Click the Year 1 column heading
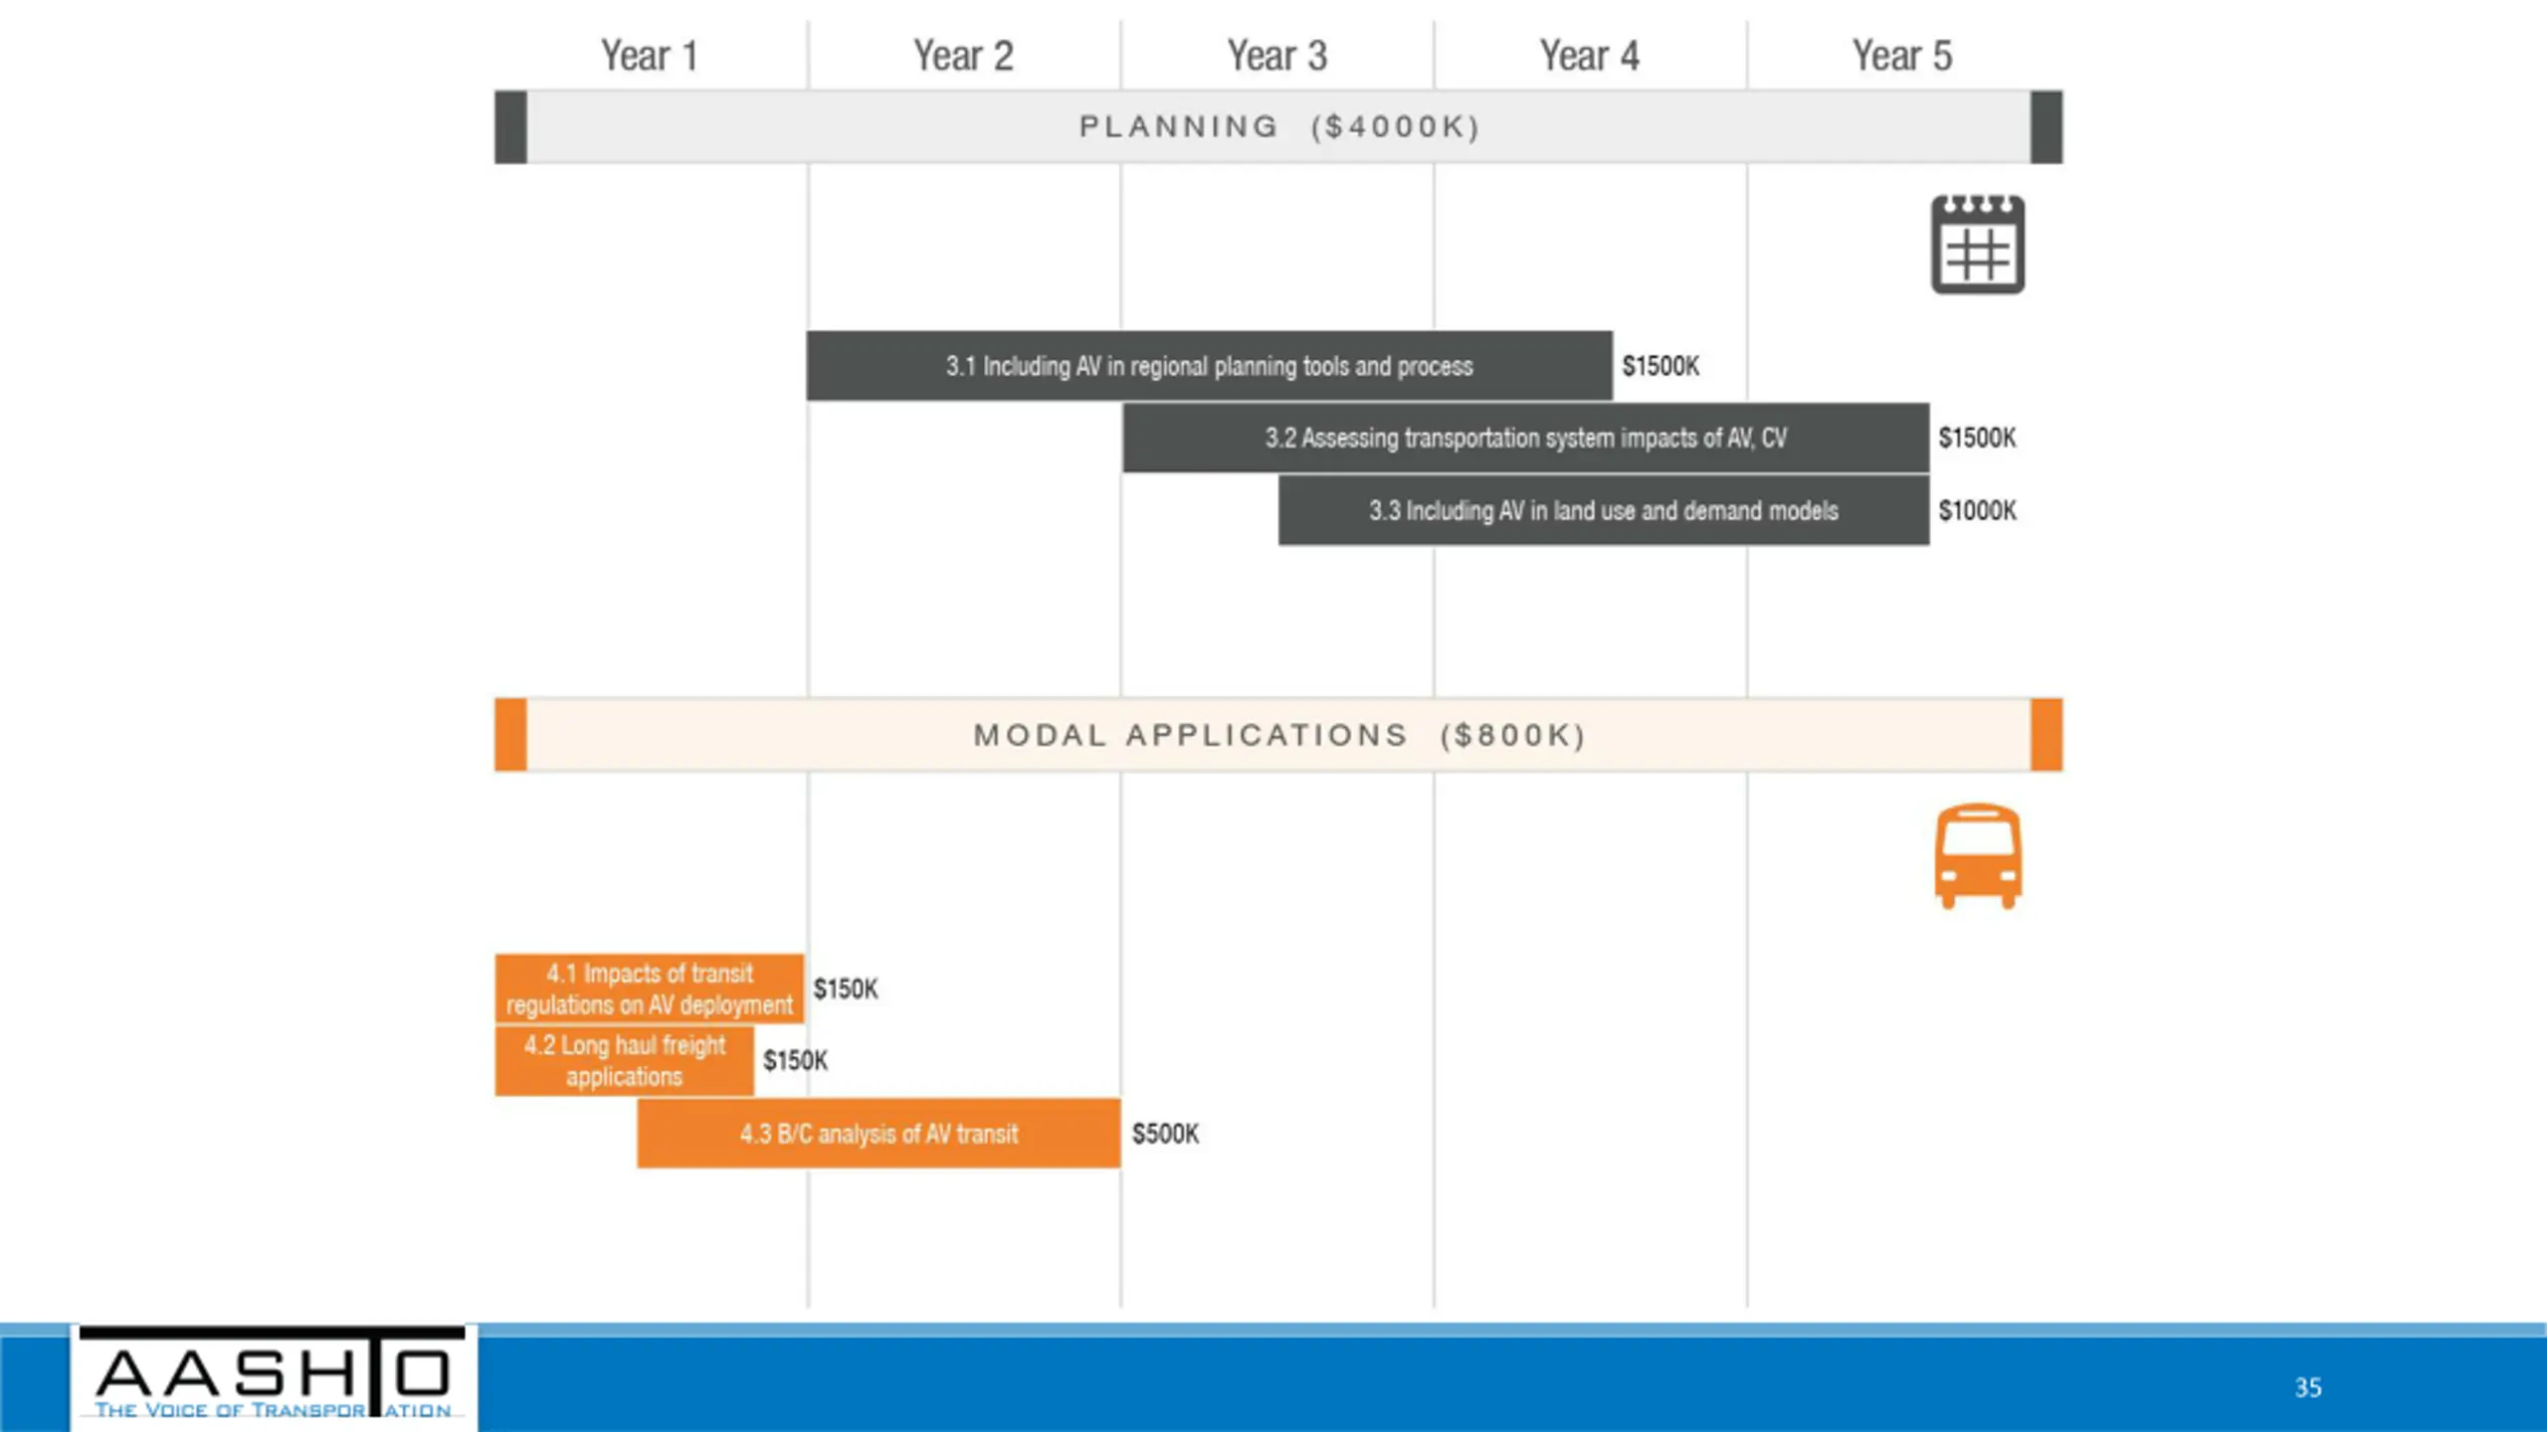This screenshot has width=2547, height=1432. (x=650, y=56)
